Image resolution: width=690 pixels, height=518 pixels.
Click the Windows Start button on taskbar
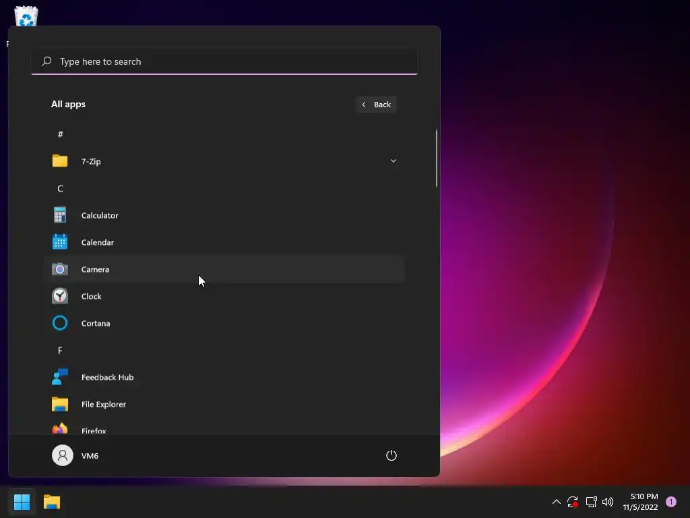[22, 502]
